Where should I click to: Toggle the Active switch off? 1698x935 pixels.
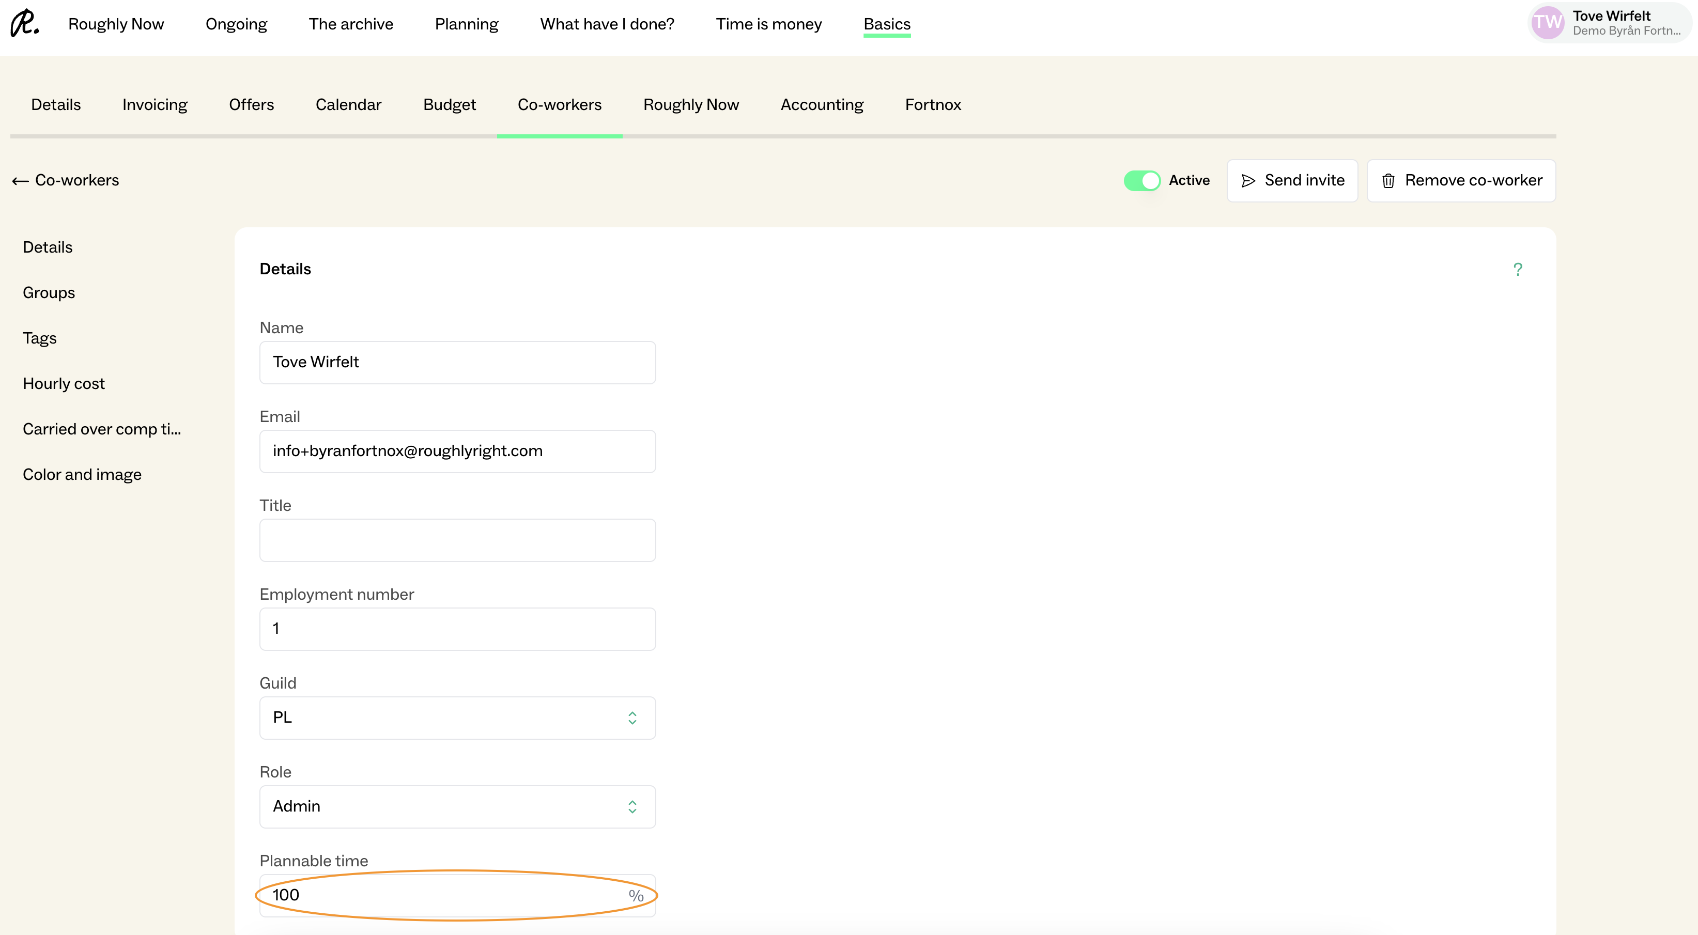click(x=1141, y=180)
